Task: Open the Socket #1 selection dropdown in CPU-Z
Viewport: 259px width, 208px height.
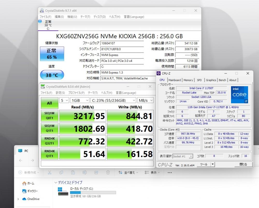Action: [x=183, y=156]
